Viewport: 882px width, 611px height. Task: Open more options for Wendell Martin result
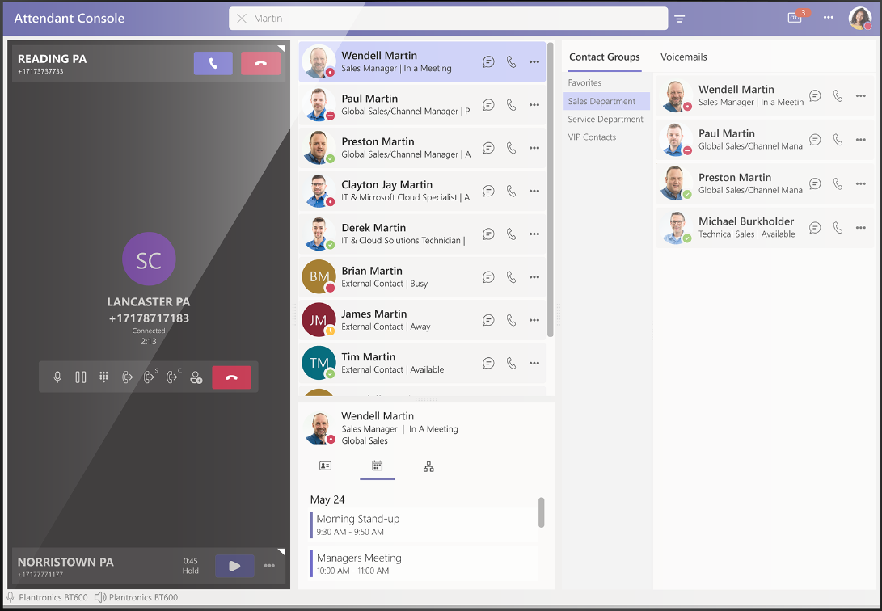coord(534,62)
